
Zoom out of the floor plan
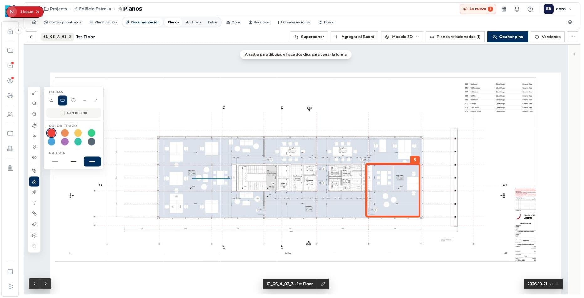[x=34, y=114]
